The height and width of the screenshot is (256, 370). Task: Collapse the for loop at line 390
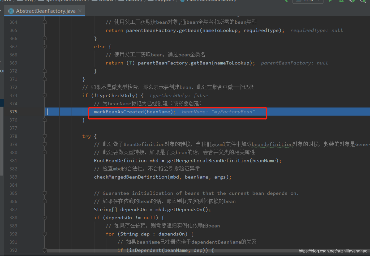click(x=45, y=234)
